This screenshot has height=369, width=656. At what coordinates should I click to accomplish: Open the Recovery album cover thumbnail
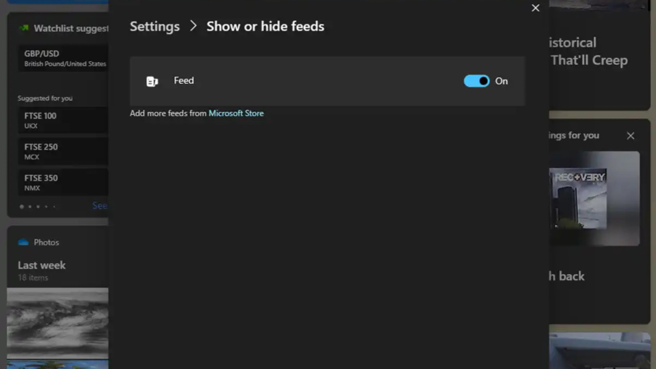click(x=579, y=199)
